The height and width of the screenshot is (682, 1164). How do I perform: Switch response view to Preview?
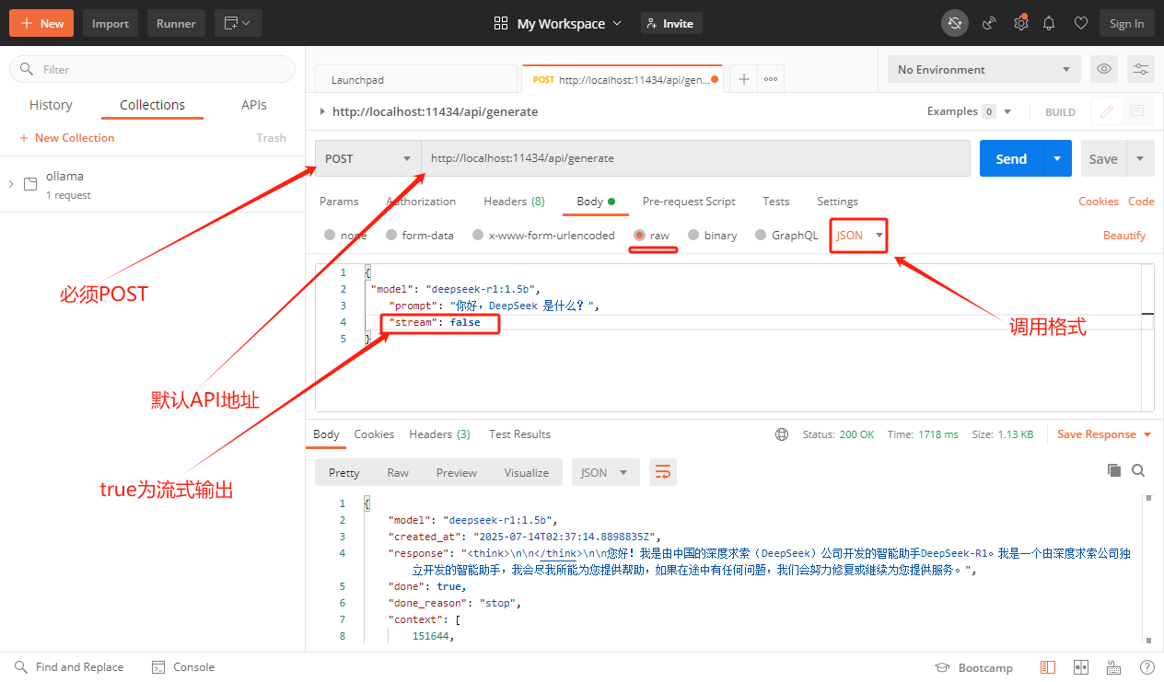coord(457,472)
